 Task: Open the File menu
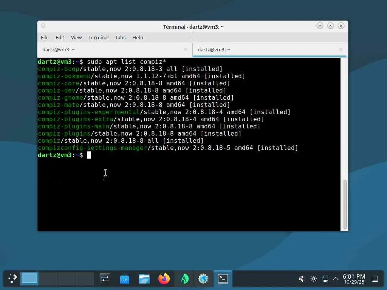[45, 37]
